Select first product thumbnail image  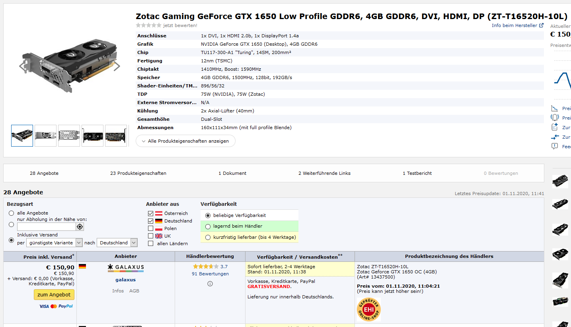point(22,135)
